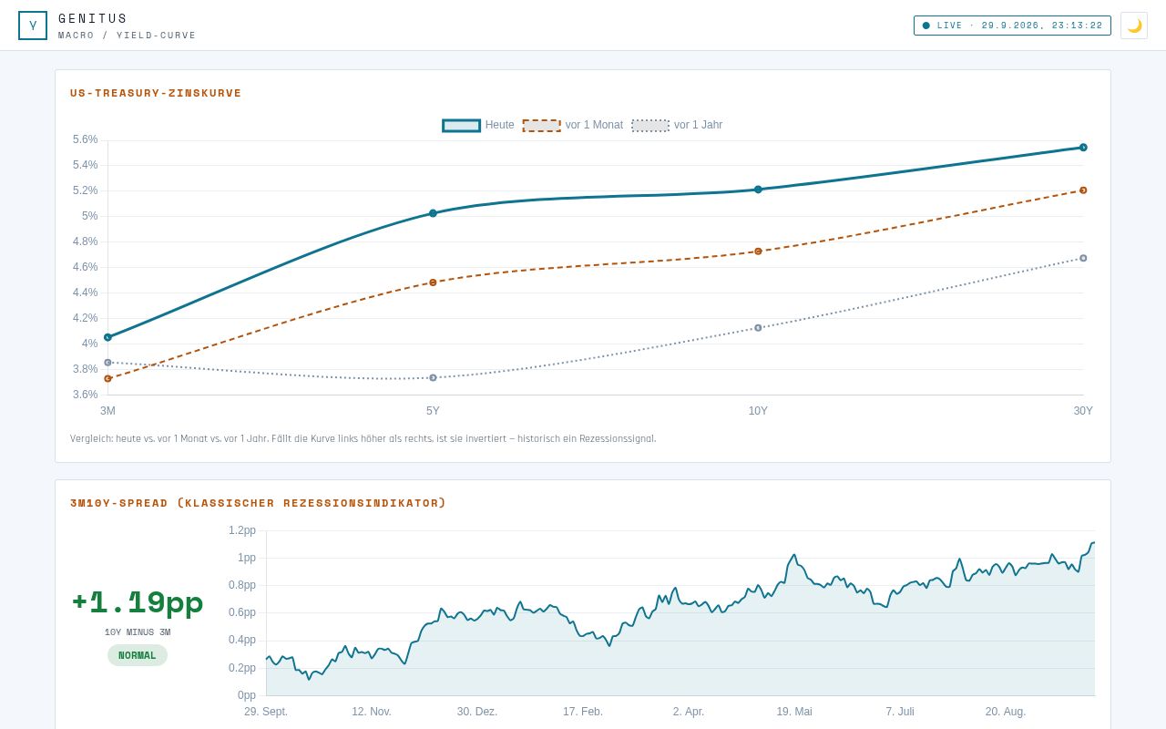Click the 10Y MINUS 3M caption
Screen dimensions: 1166x729
point(138,632)
